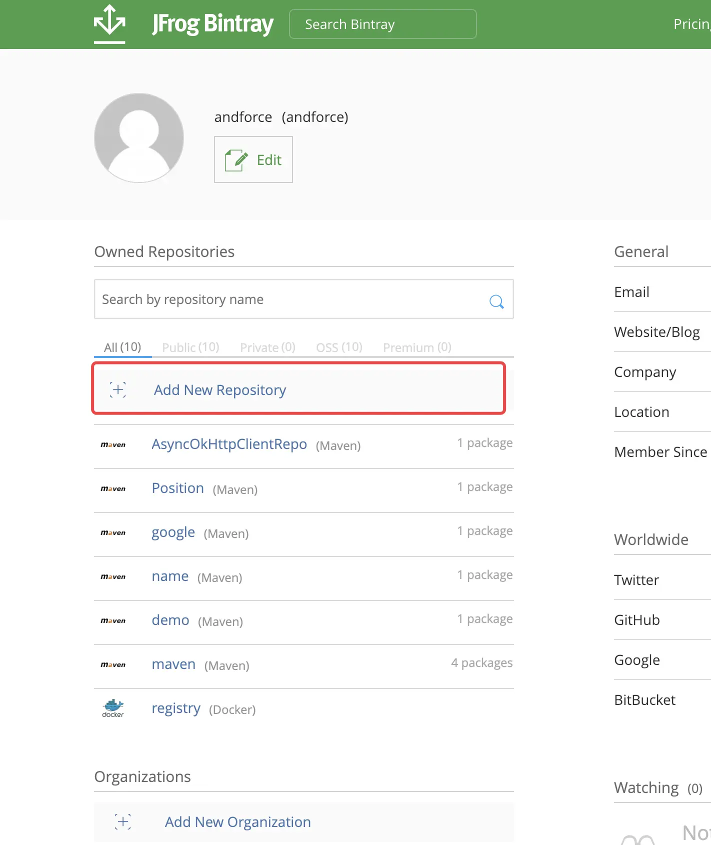The height and width of the screenshot is (845, 711).
Task: Click the pencil edit icon
Action: tap(236, 160)
